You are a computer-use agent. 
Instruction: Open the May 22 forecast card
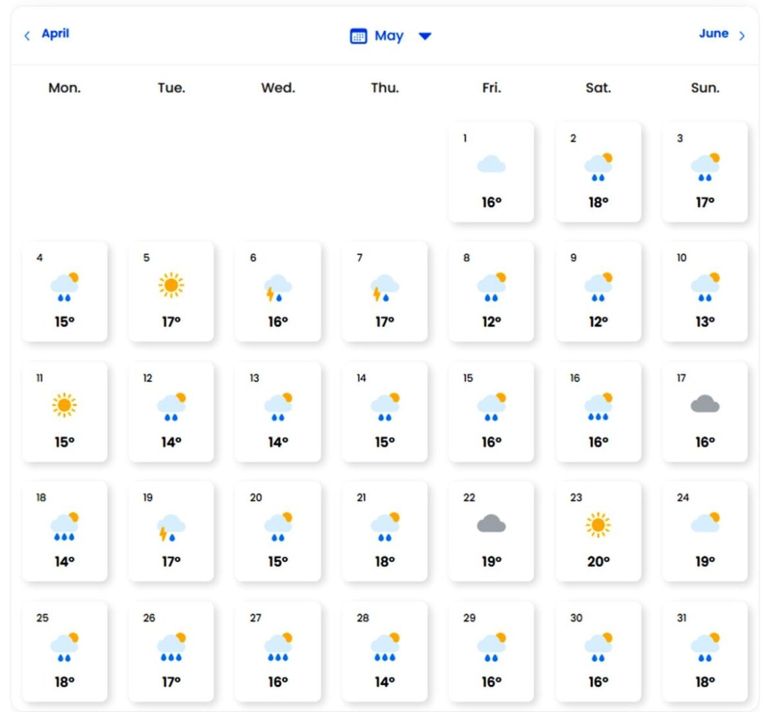pyautogui.click(x=491, y=531)
